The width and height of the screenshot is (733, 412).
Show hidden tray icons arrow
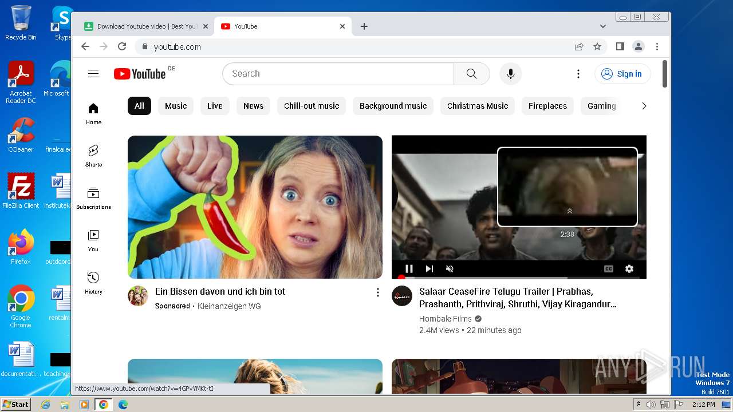coord(639,404)
